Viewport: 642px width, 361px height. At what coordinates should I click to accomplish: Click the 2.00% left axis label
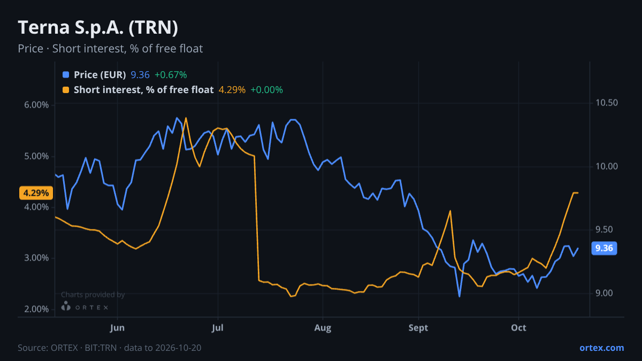pyautogui.click(x=36, y=309)
